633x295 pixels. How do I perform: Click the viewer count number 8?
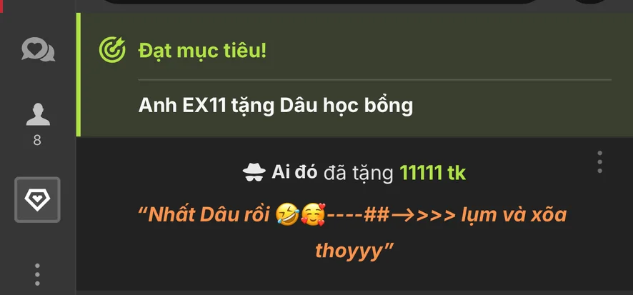[x=37, y=141]
